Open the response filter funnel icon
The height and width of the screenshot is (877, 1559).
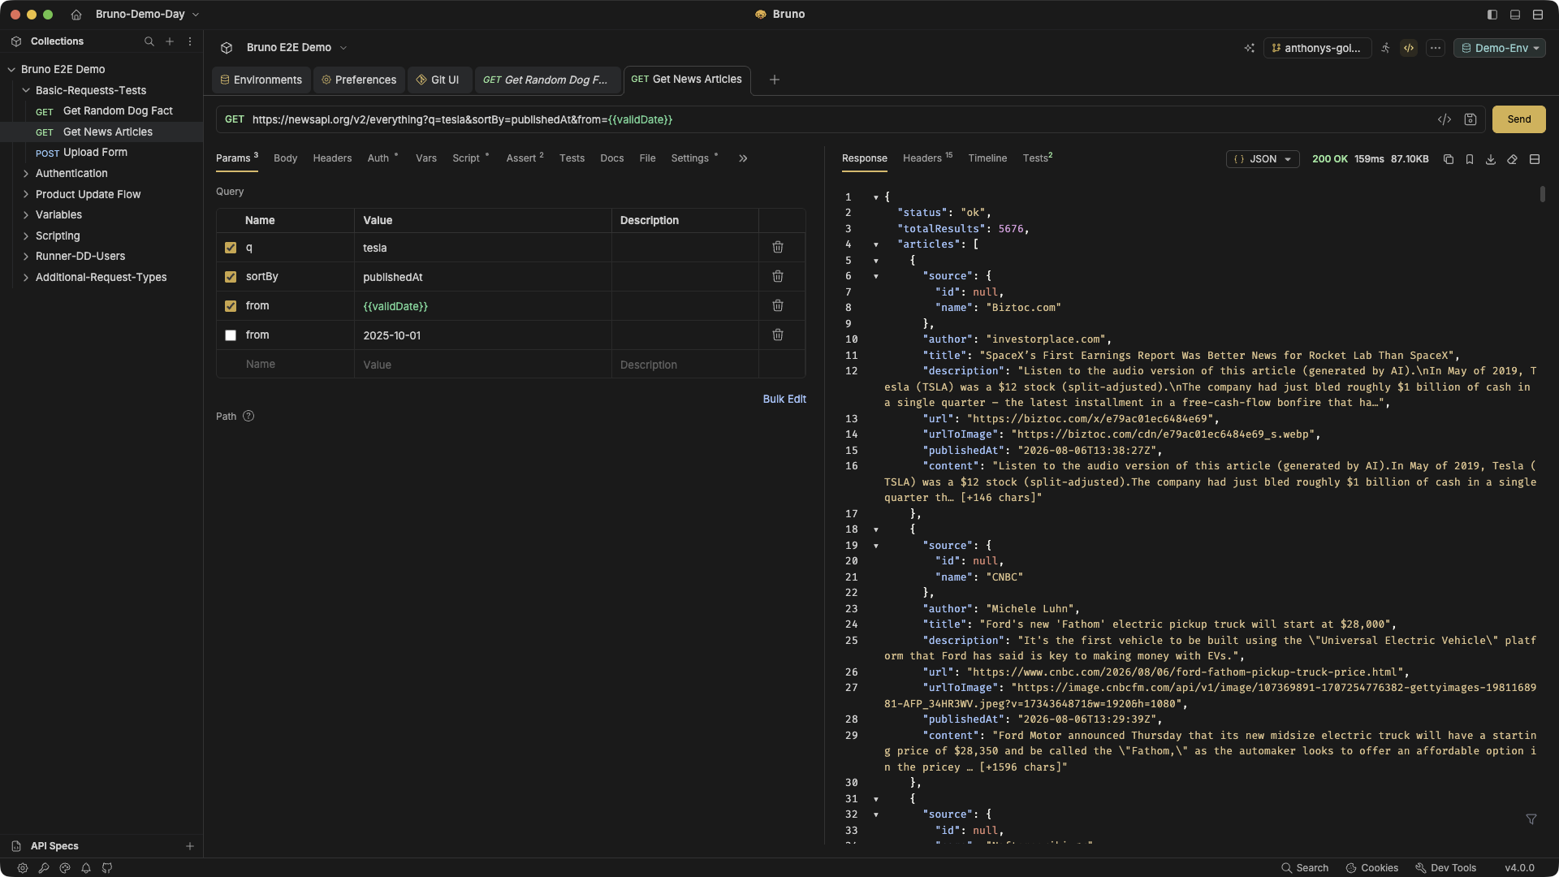(1531, 819)
